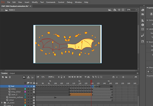This screenshot has height=106, width=153.
Task: Collapse the panel dock with the double-arrow icon
Action: pos(144,6)
